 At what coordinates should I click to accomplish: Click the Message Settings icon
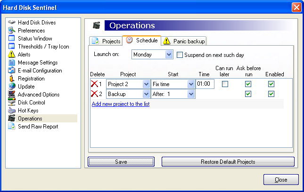(x=12, y=62)
